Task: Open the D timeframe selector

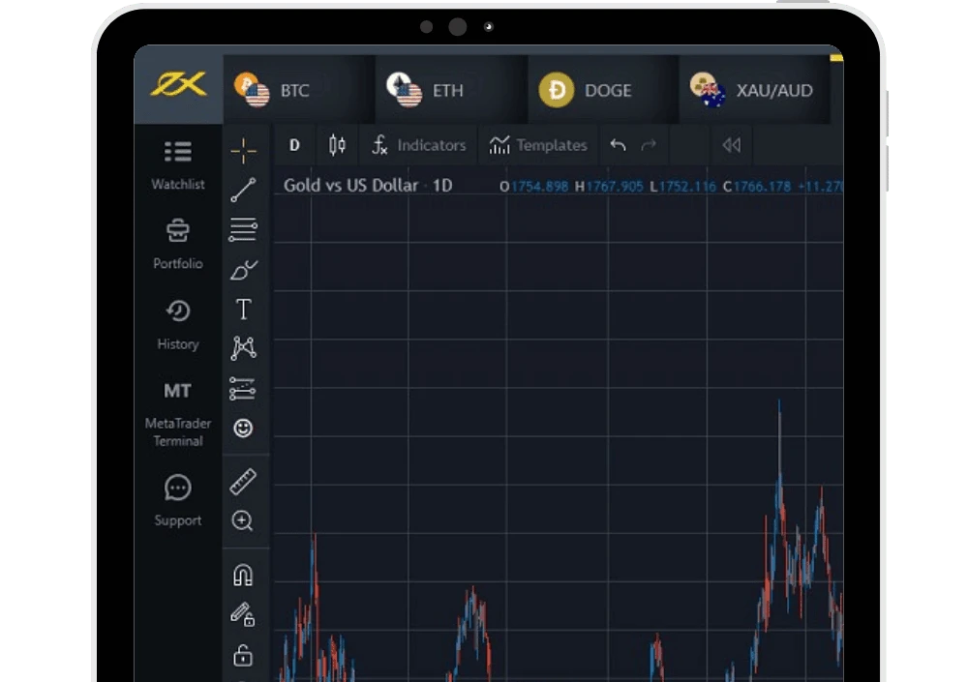Action: click(294, 145)
